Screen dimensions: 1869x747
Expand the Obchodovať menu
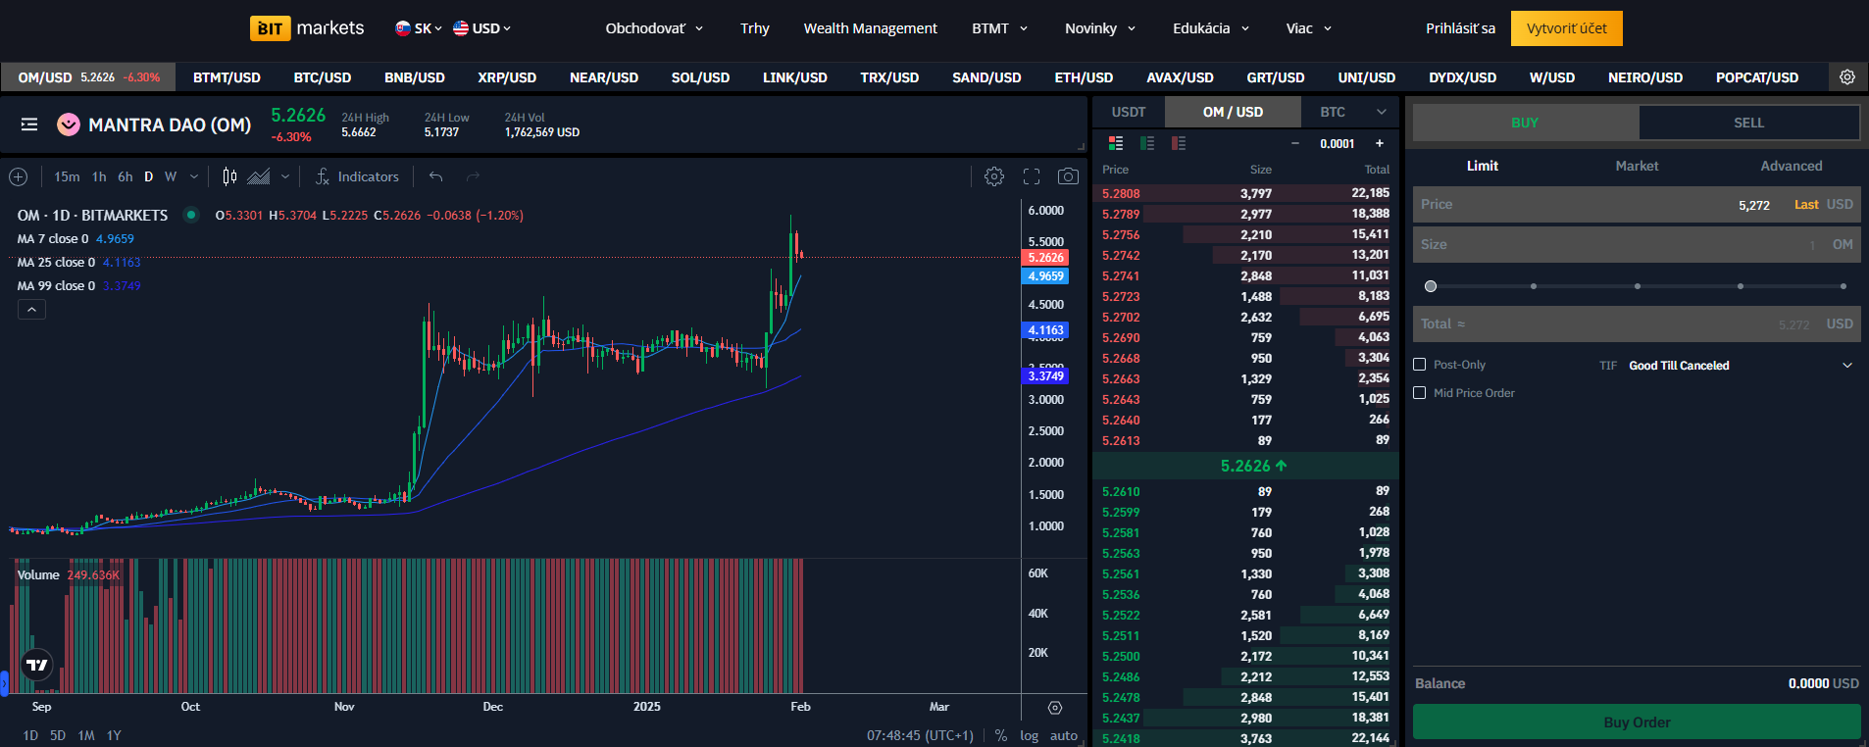tap(654, 28)
